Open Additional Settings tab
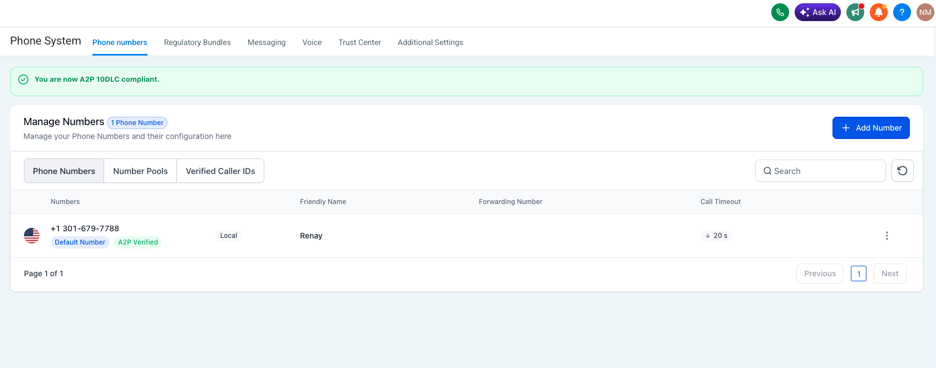This screenshot has width=936, height=368. [x=430, y=43]
